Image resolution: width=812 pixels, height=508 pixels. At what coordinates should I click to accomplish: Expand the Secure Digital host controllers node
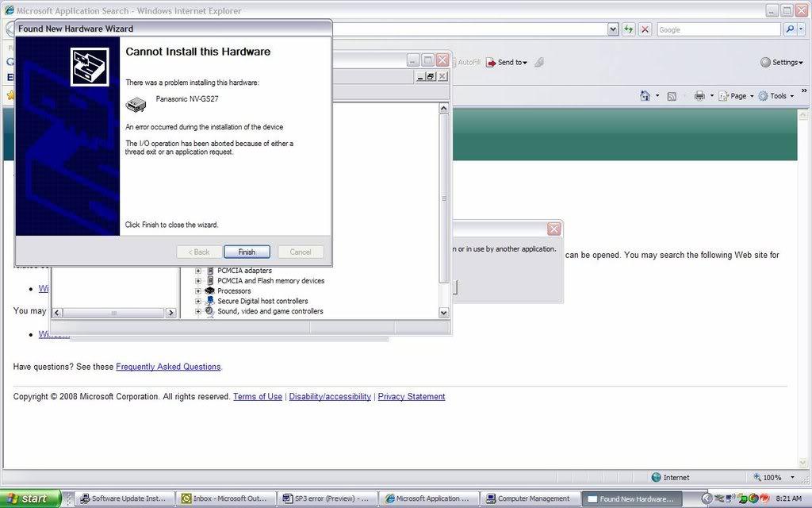(x=198, y=301)
